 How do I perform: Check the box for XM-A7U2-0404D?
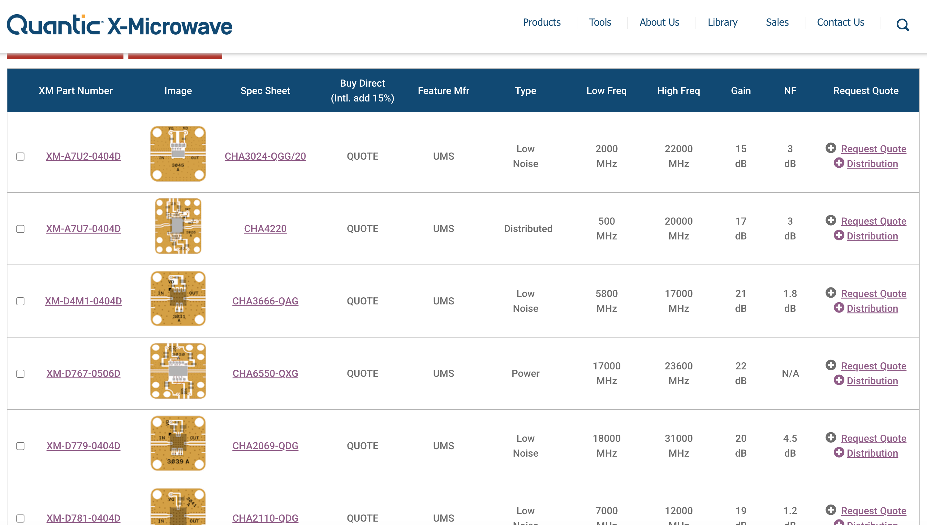20,157
